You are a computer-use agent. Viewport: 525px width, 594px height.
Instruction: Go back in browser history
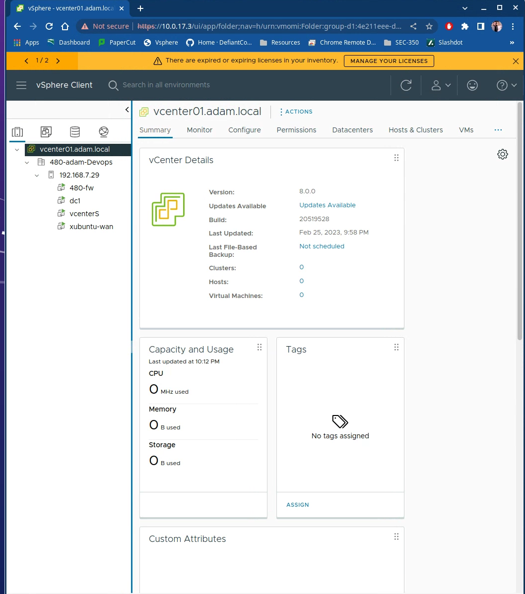(x=17, y=26)
